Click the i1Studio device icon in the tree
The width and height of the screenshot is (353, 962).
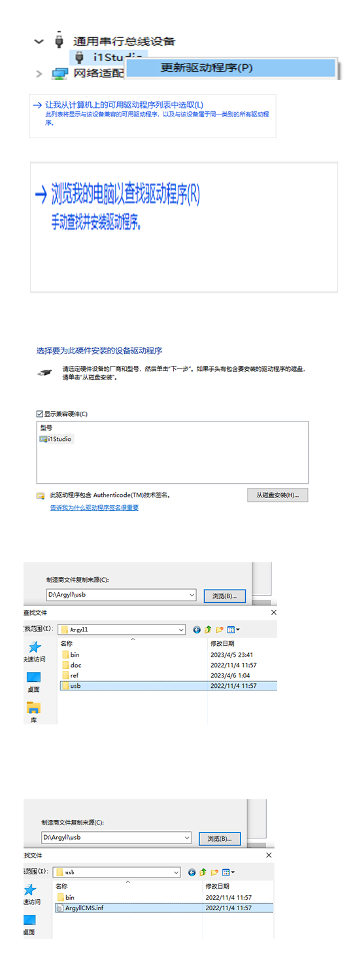coord(80,58)
